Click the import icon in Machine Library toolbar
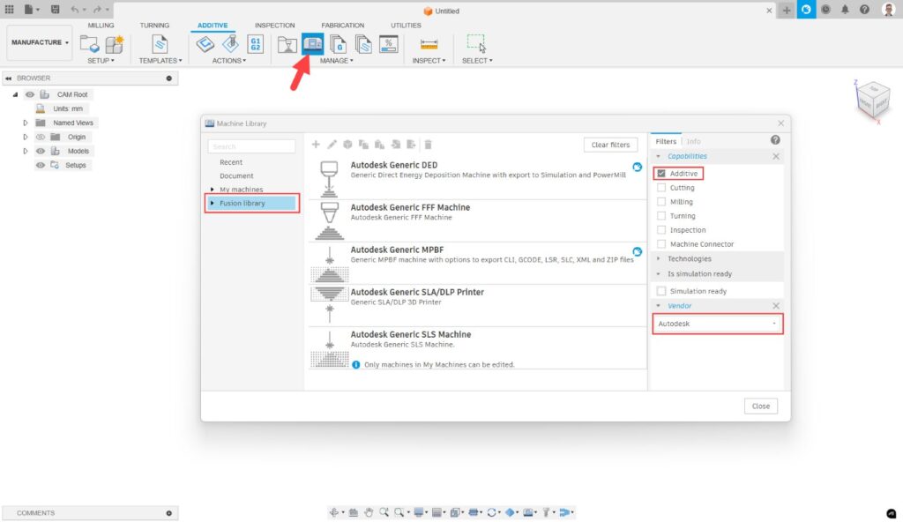 (x=396, y=145)
